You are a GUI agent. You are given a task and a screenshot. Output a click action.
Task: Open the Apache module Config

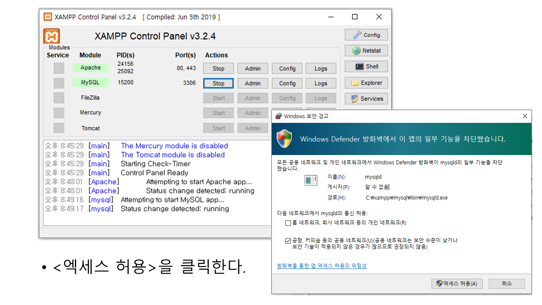[287, 69]
